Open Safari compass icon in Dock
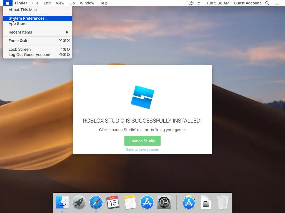The image size is (285, 213). [96, 202]
